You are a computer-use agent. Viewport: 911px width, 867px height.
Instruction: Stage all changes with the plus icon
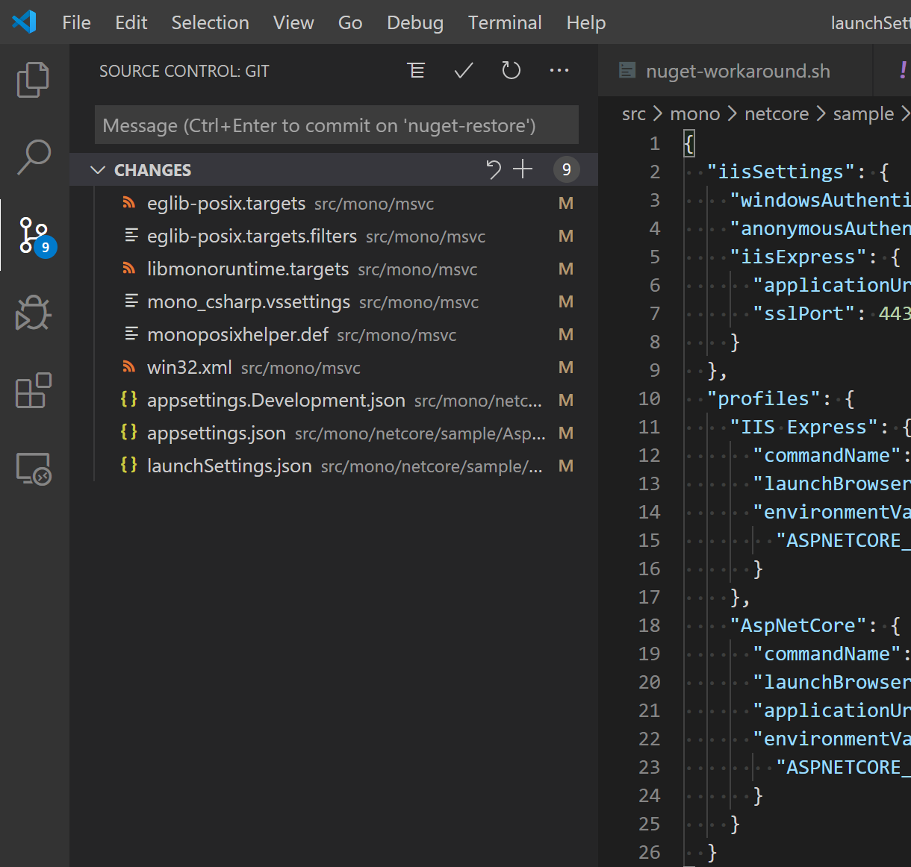pos(523,169)
